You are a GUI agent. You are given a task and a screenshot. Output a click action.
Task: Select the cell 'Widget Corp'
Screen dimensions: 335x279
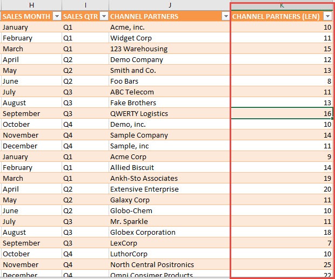(x=170, y=38)
